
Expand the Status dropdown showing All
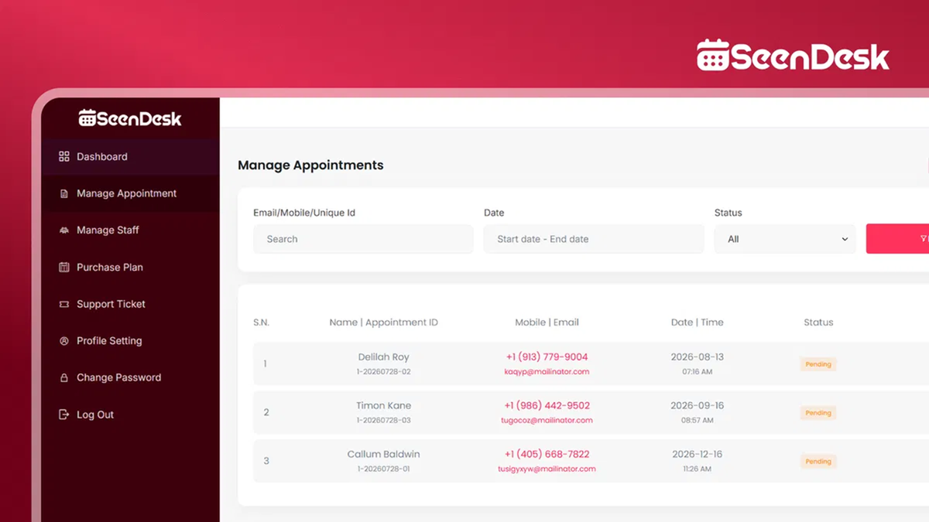(785, 239)
